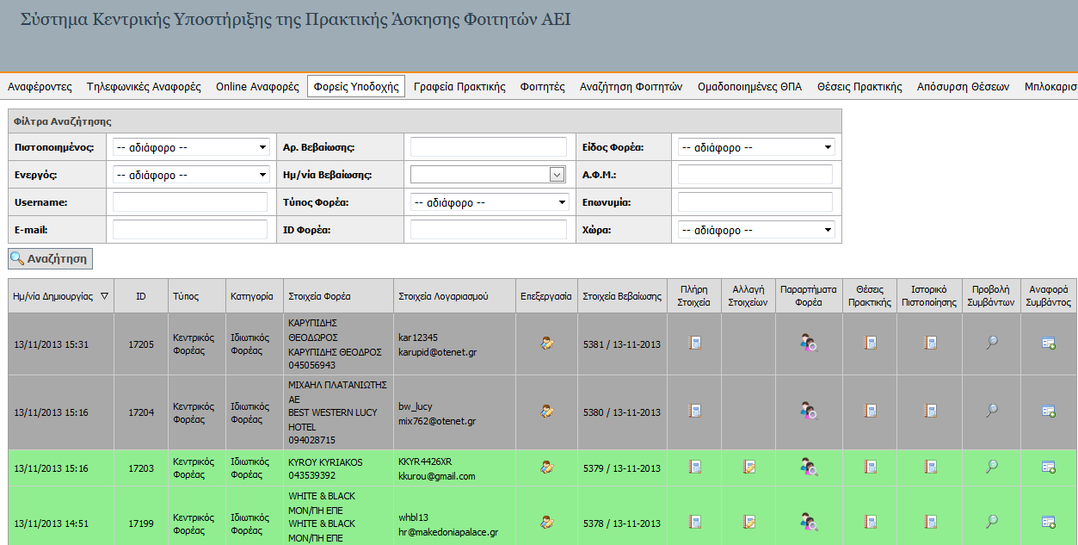
Task: Report incident icon for ID 17199
Action: pyautogui.click(x=1049, y=522)
